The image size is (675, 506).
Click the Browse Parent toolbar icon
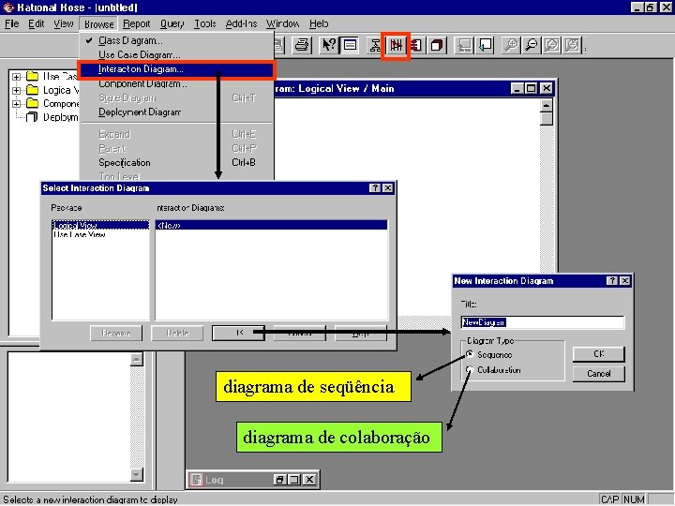464,45
